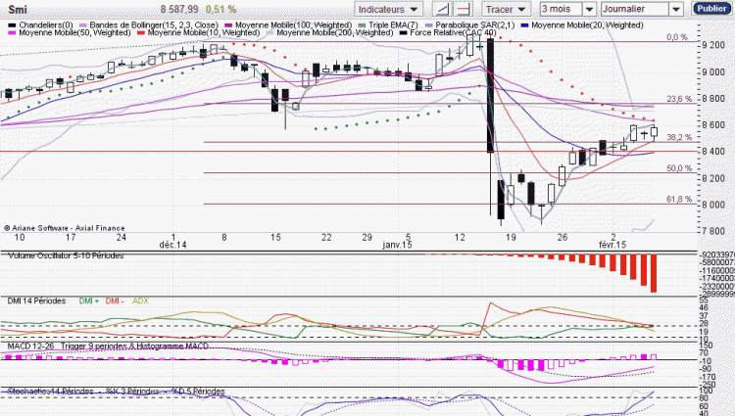This screenshot has width=735, height=416.
Task: Expand the Journalier interval arrow
Action: [676, 9]
